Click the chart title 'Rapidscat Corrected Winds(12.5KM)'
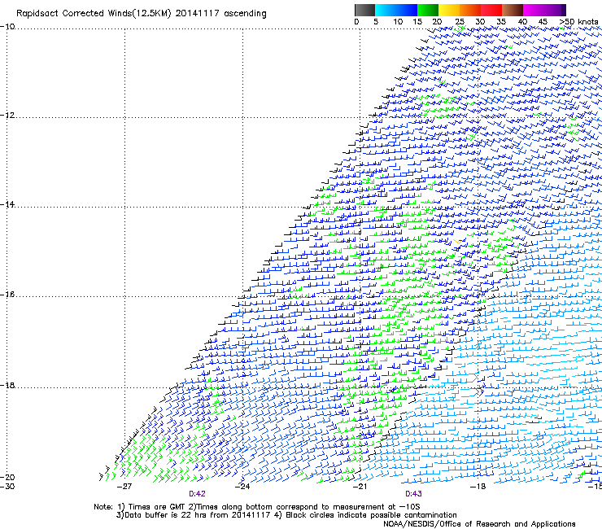Viewport: 602px width, 529px height. point(94,14)
